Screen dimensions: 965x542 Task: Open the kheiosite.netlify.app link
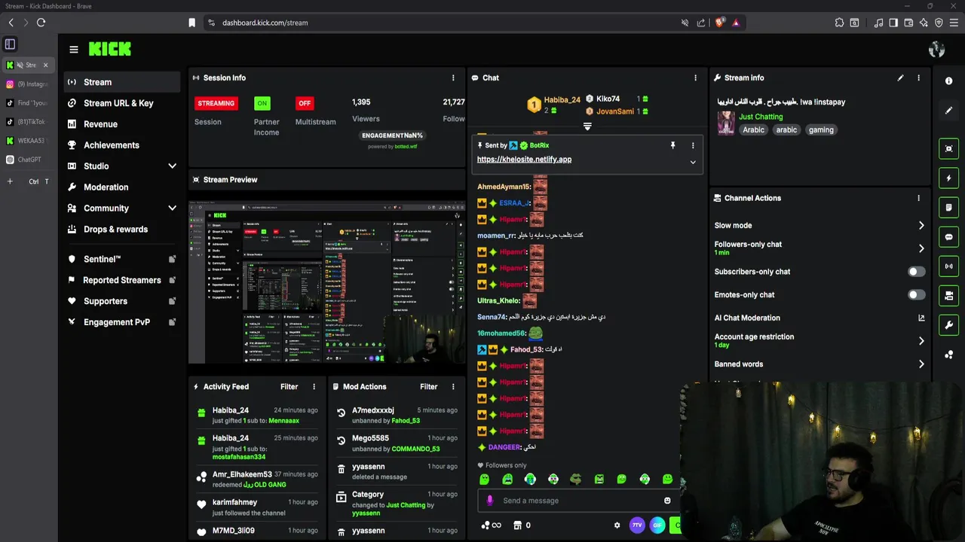(x=524, y=160)
